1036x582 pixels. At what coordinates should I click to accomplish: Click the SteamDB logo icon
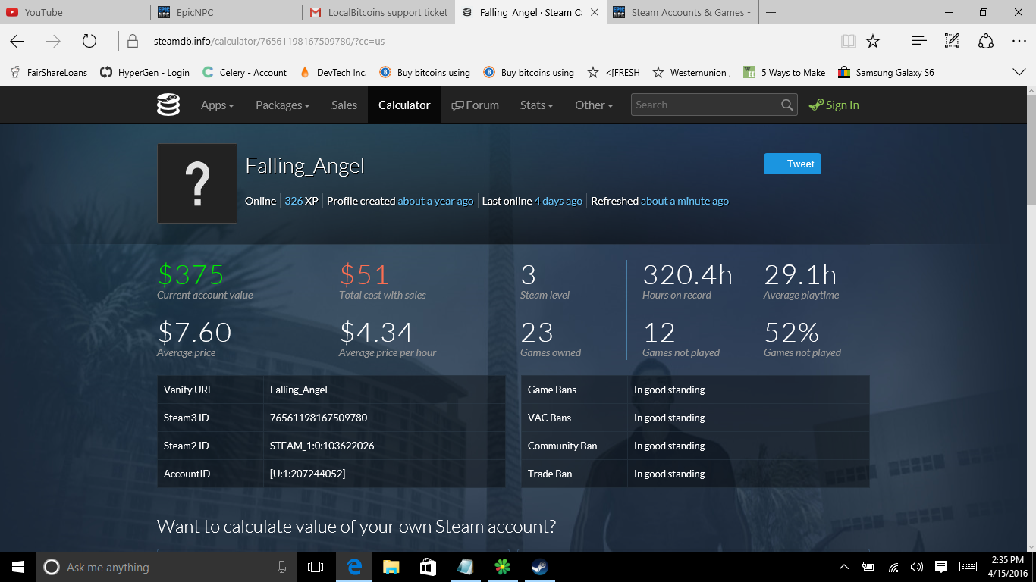[168, 105]
